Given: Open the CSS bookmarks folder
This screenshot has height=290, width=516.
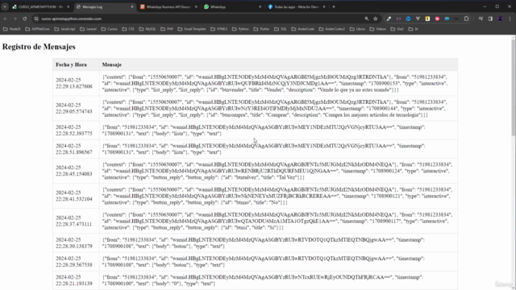Looking at the screenshot, I should click(x=128, y=29).
